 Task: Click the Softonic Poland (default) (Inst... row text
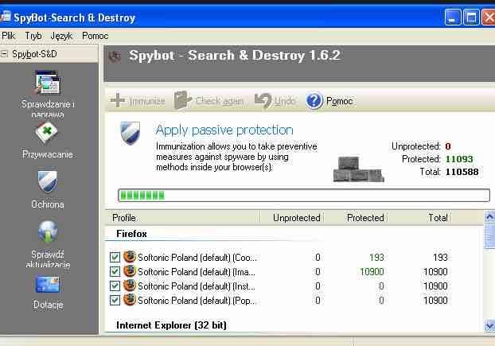[x=197, y=286]
